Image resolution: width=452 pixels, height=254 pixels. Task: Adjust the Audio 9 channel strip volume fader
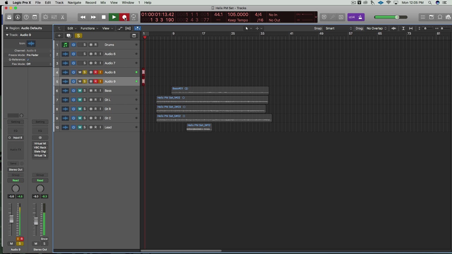point(11,219)
